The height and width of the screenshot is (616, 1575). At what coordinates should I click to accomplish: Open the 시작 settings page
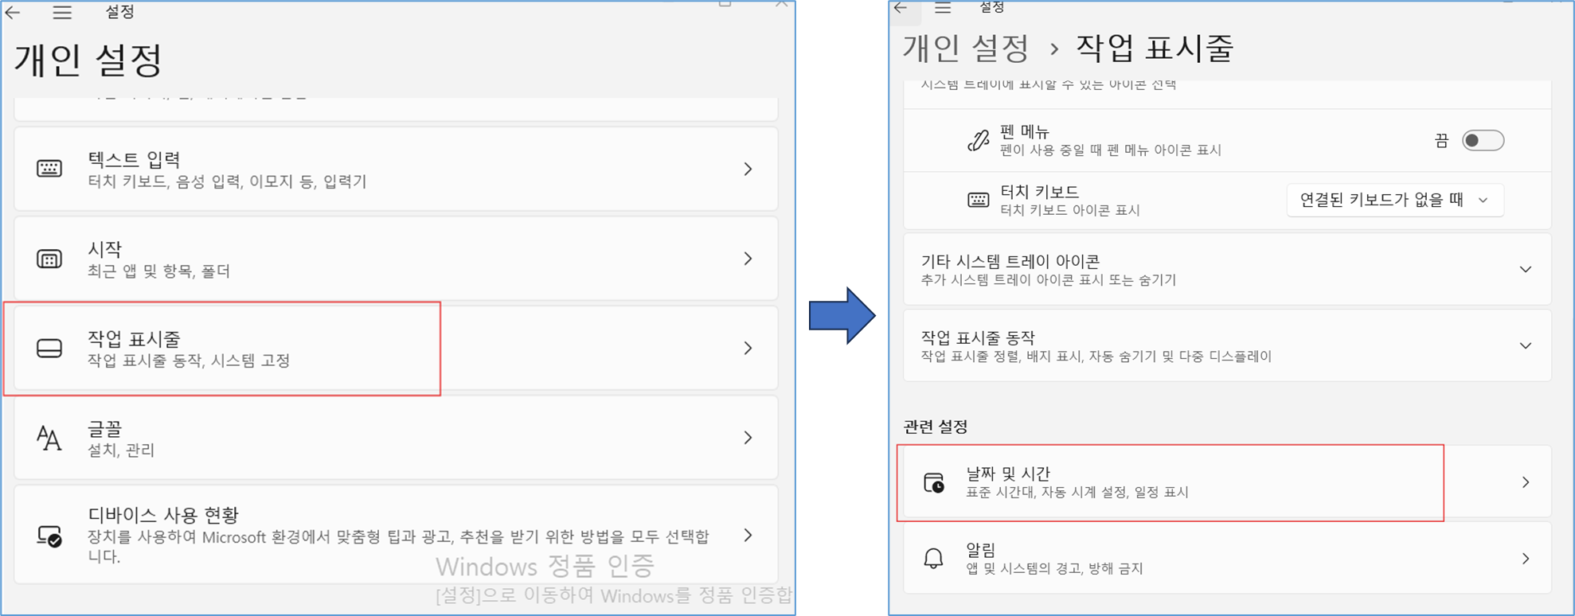396,259
